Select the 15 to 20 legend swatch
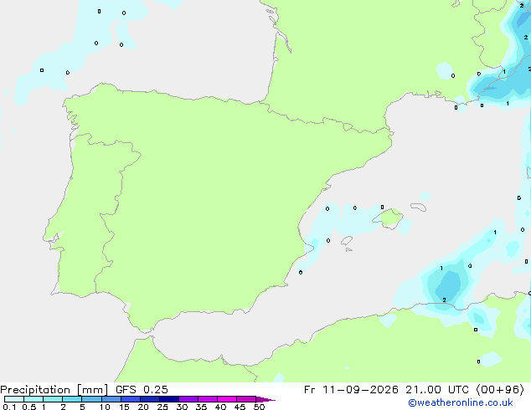This screenshot has width=531, height=410. (131, 399)
